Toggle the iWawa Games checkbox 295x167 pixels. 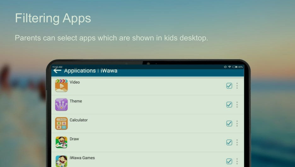pos(229,161)
